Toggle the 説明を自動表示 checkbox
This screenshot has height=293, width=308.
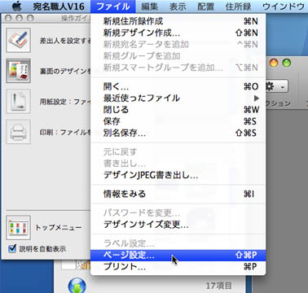pos(12,248)
